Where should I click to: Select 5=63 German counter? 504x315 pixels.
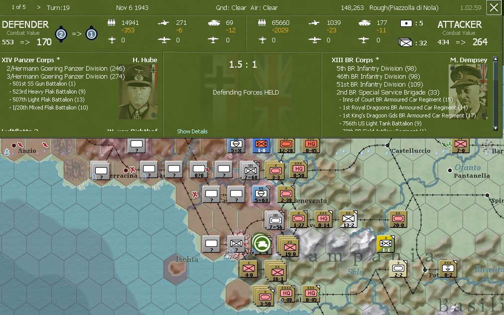[261, 195]
